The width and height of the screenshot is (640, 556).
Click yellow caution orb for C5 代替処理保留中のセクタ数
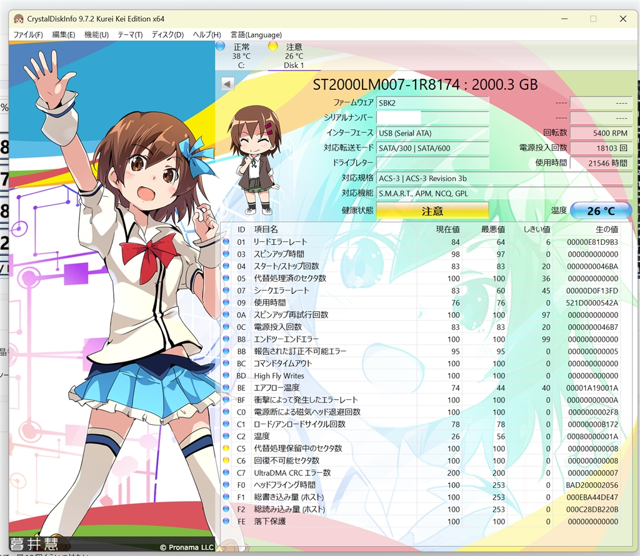click(x=226, y=448)
